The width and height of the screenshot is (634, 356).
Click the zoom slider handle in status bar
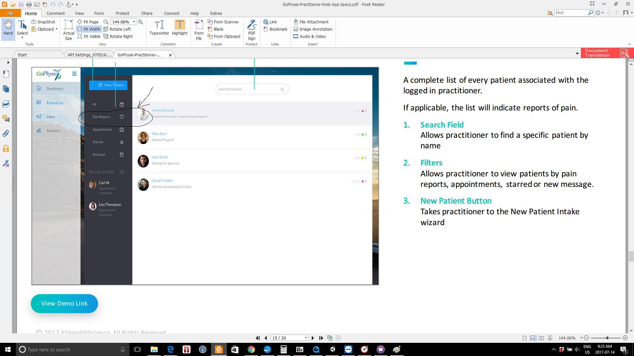pyautogui.click(x=607, y=338)
